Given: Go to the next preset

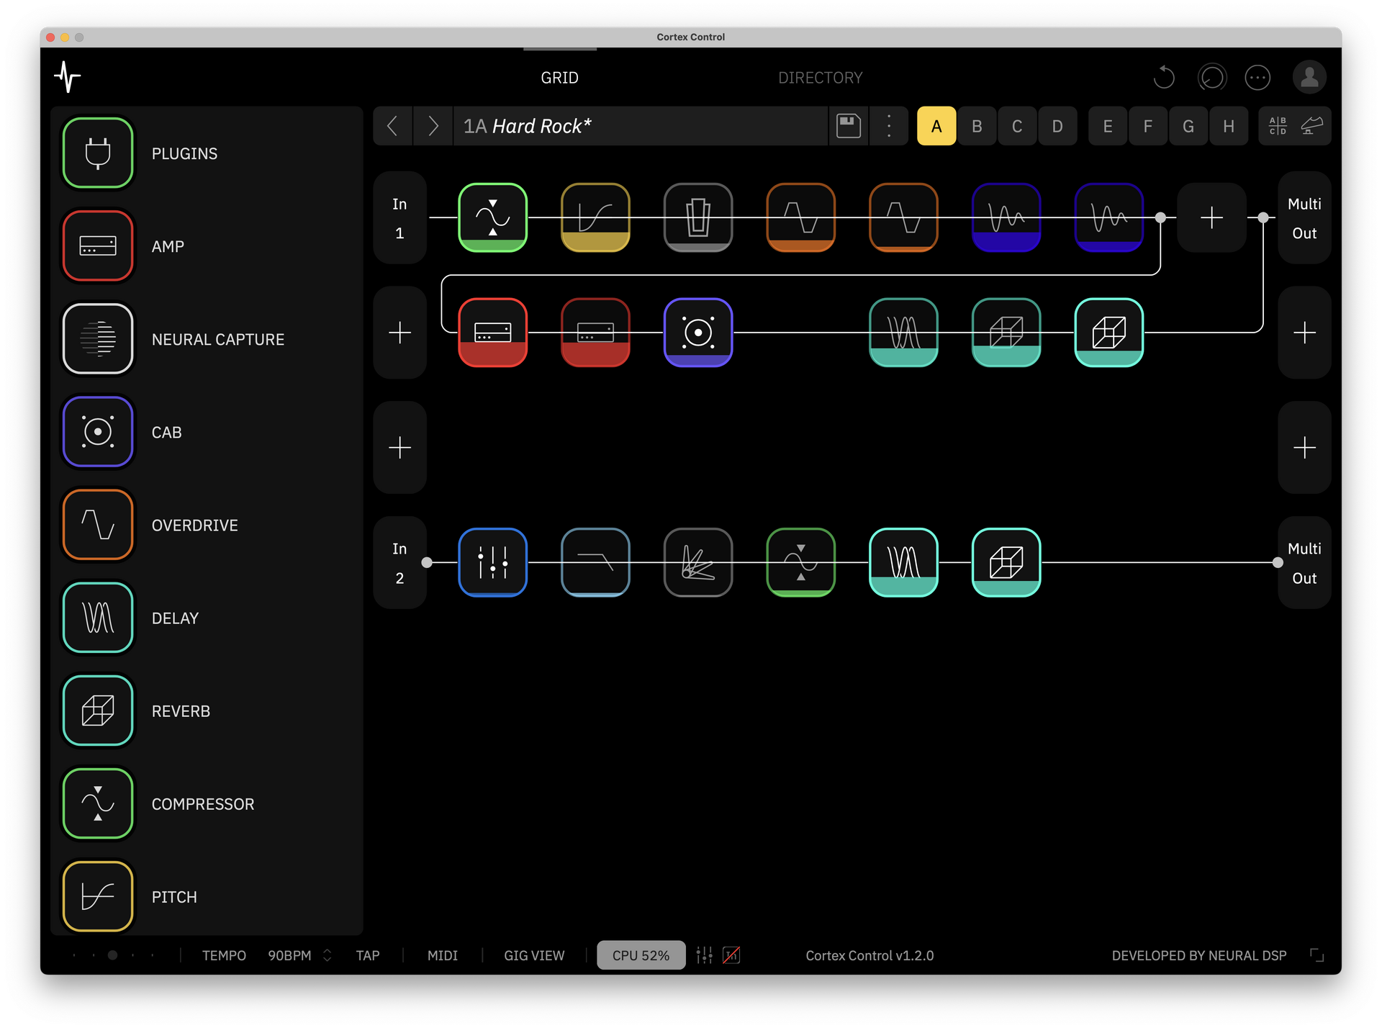Looking at the screenshot, I should pos(433,126).
